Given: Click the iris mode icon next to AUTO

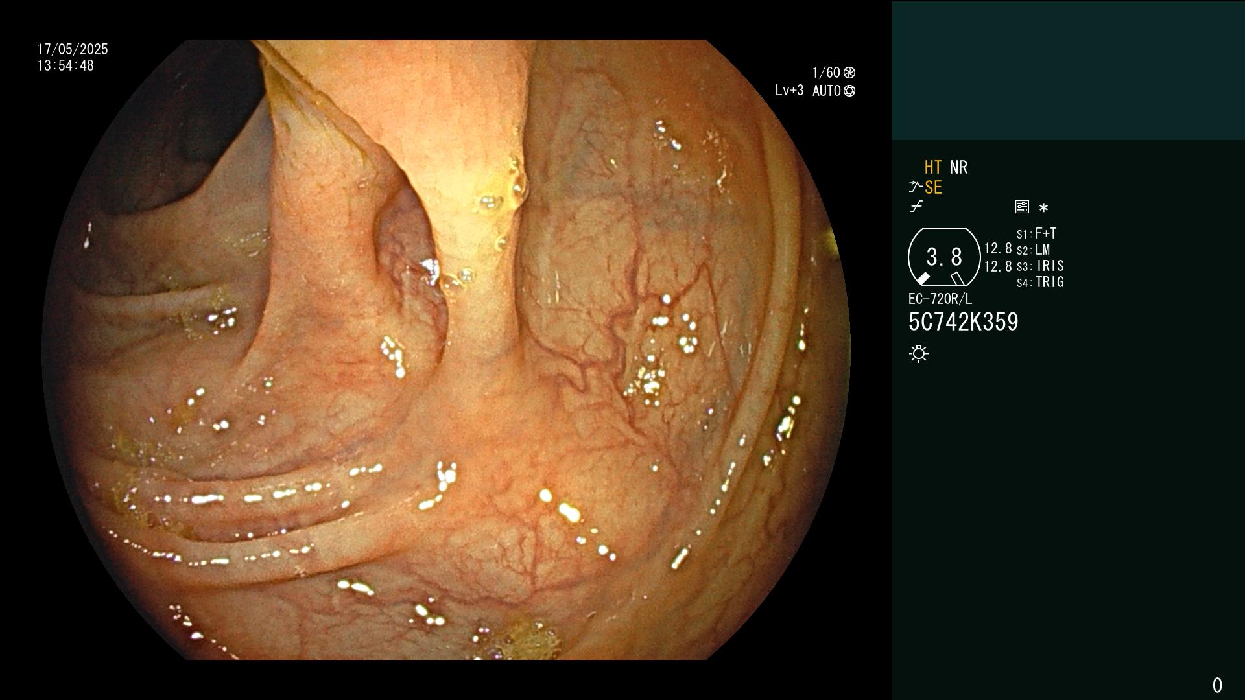Looking at the screenshot, I should pos(849,91).
